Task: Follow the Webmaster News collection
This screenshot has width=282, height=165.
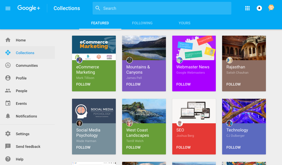Action: (x=183, y=84)
